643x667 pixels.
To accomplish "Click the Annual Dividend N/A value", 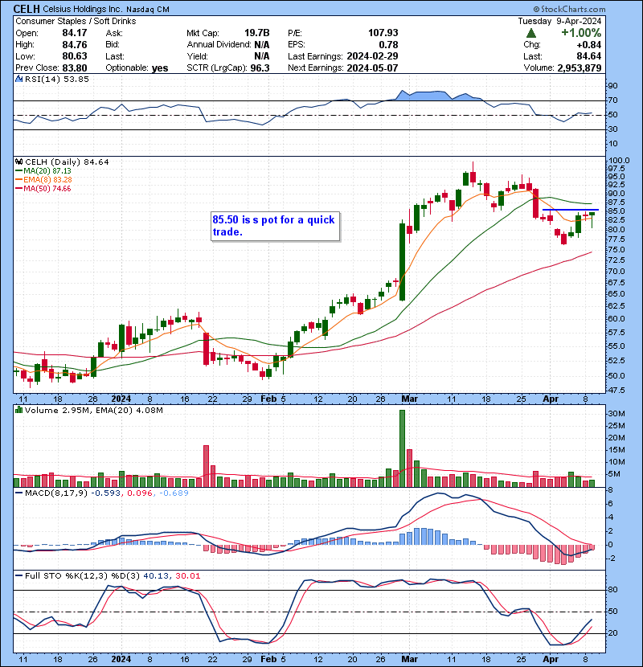I will click(x=262, y=45).
